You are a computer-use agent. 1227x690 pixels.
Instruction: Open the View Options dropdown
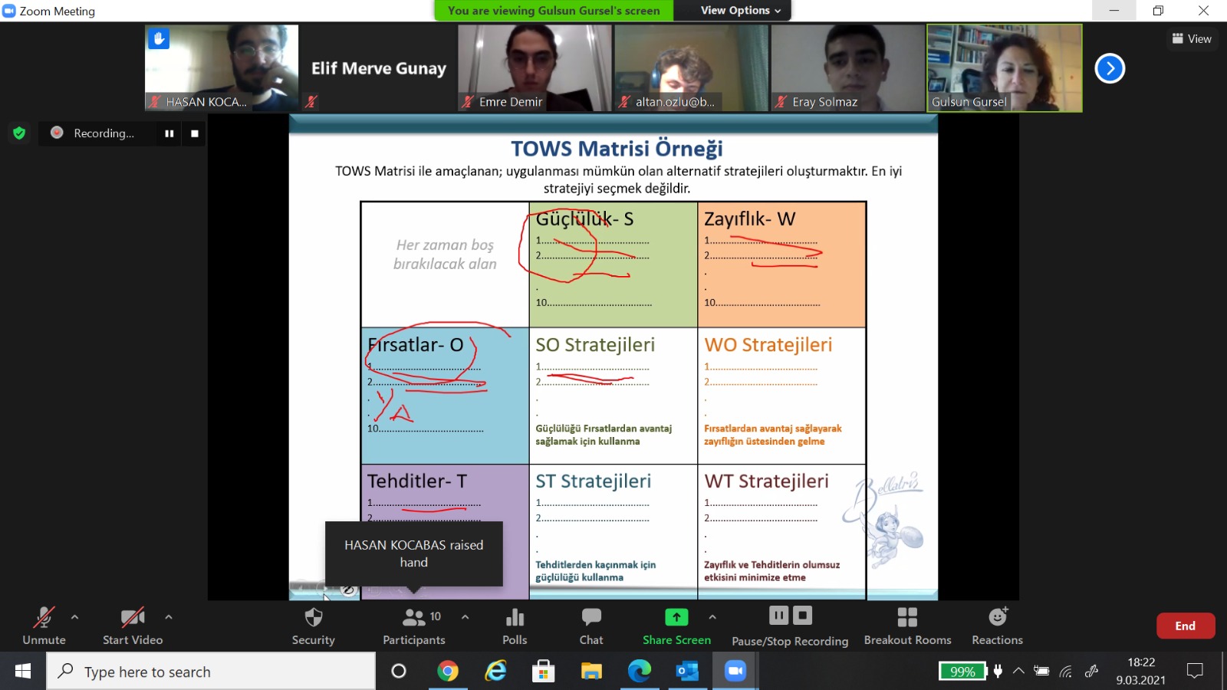(740, 11)
